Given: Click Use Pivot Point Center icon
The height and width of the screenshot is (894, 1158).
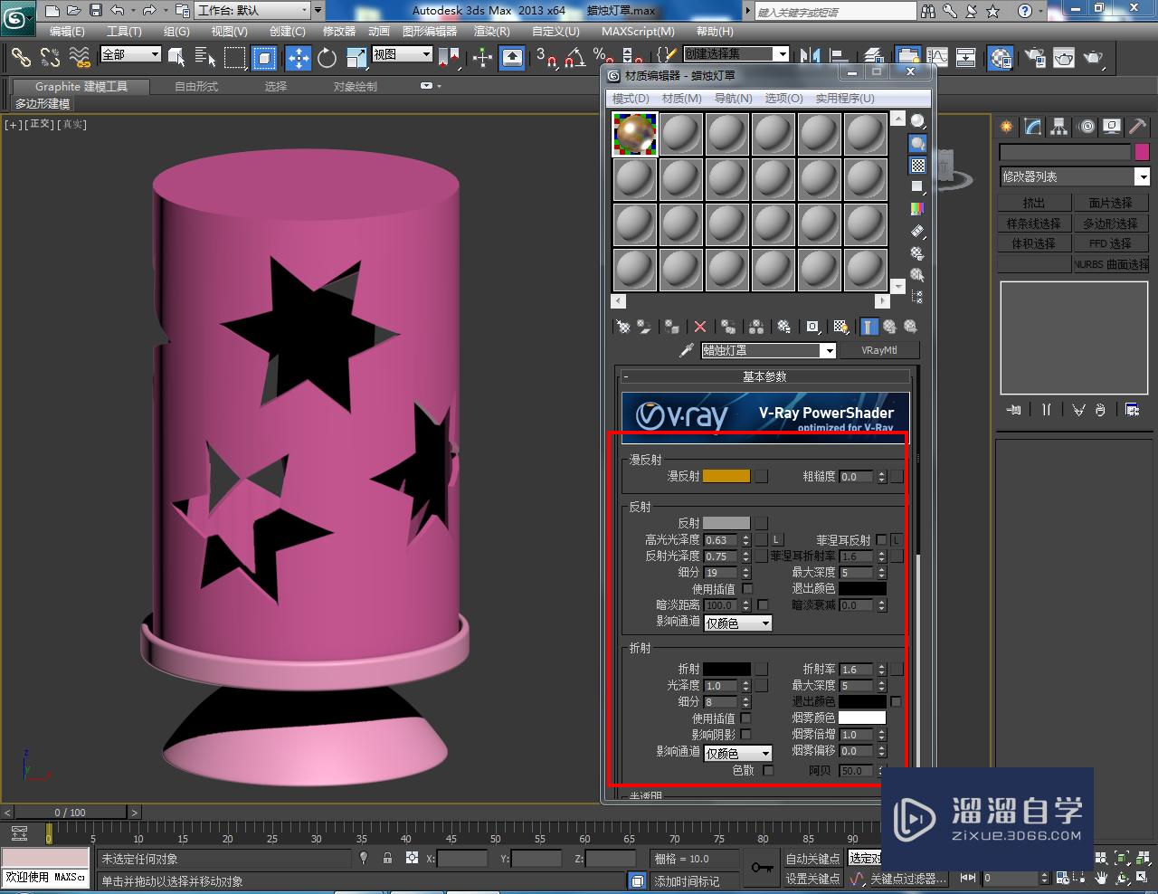Looking at the screenshot, I should click(449, 58).
